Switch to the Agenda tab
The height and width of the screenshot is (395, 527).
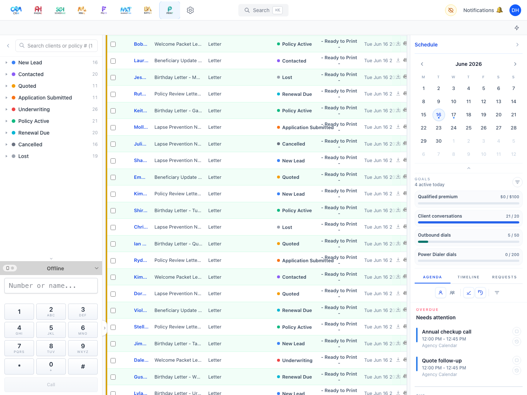click(433, 277)
